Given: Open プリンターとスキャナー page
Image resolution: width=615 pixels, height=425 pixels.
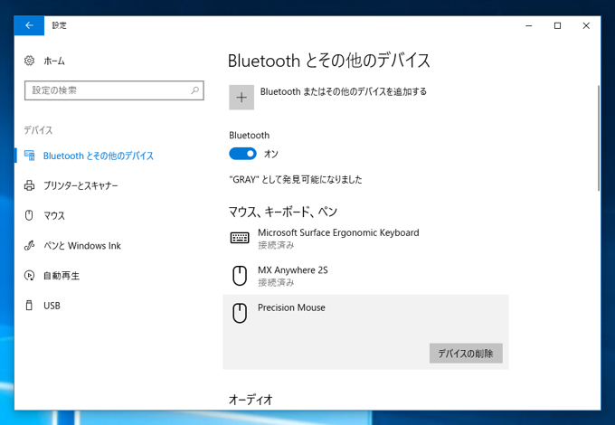Looking at the screenshot, I should (80, 185).
